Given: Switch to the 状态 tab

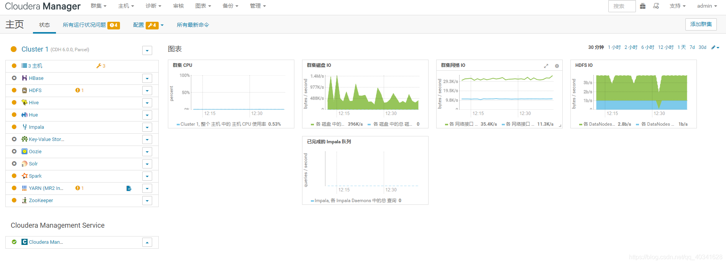Looking at the screenshot, I should [44, 25].
